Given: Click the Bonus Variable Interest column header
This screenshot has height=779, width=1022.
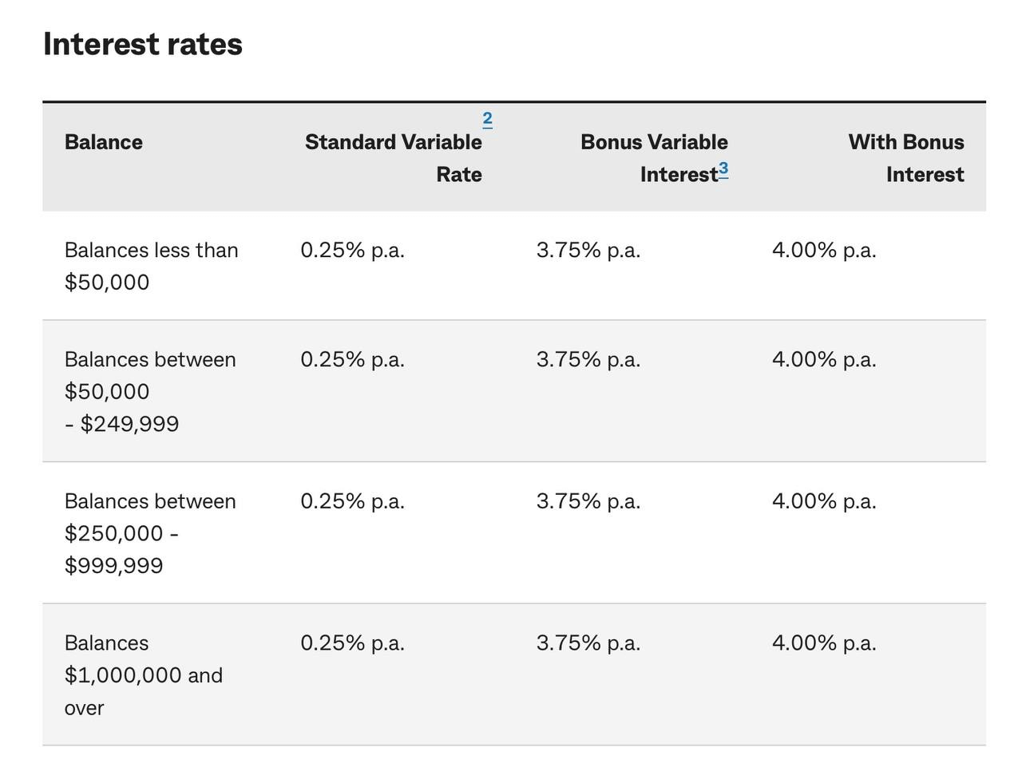Looking at the screenshot, I should (654, 157).
